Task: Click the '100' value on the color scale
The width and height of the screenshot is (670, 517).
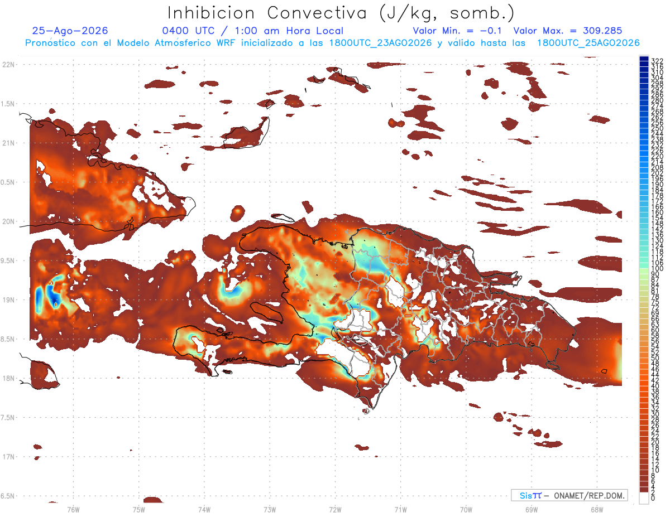Action: [x=657, y=269]
